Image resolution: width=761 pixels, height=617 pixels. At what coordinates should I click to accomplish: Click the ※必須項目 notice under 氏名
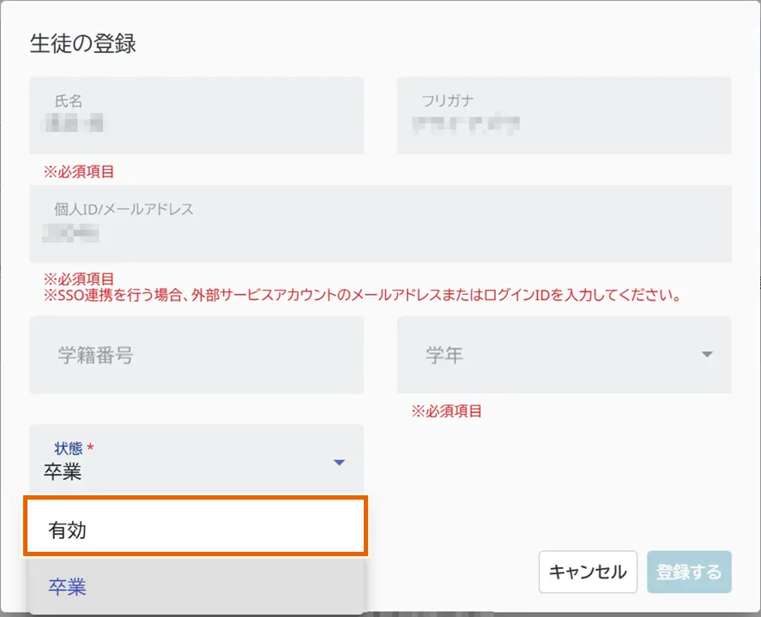[79, 171]
